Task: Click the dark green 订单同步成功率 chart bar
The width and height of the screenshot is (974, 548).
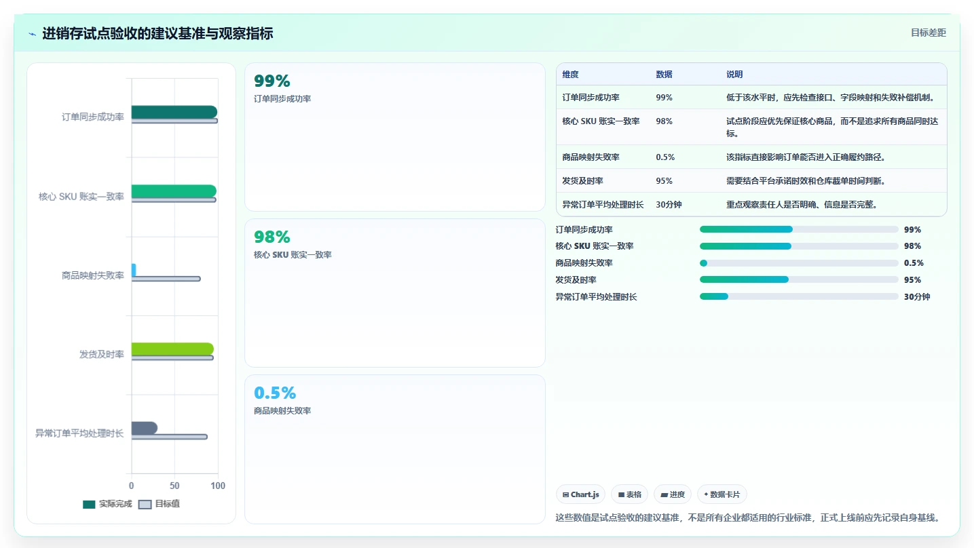Action: pos(174,112)
